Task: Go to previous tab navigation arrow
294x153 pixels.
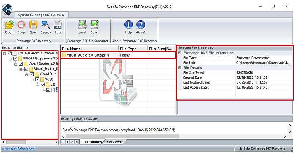Action: pos(67,142)
